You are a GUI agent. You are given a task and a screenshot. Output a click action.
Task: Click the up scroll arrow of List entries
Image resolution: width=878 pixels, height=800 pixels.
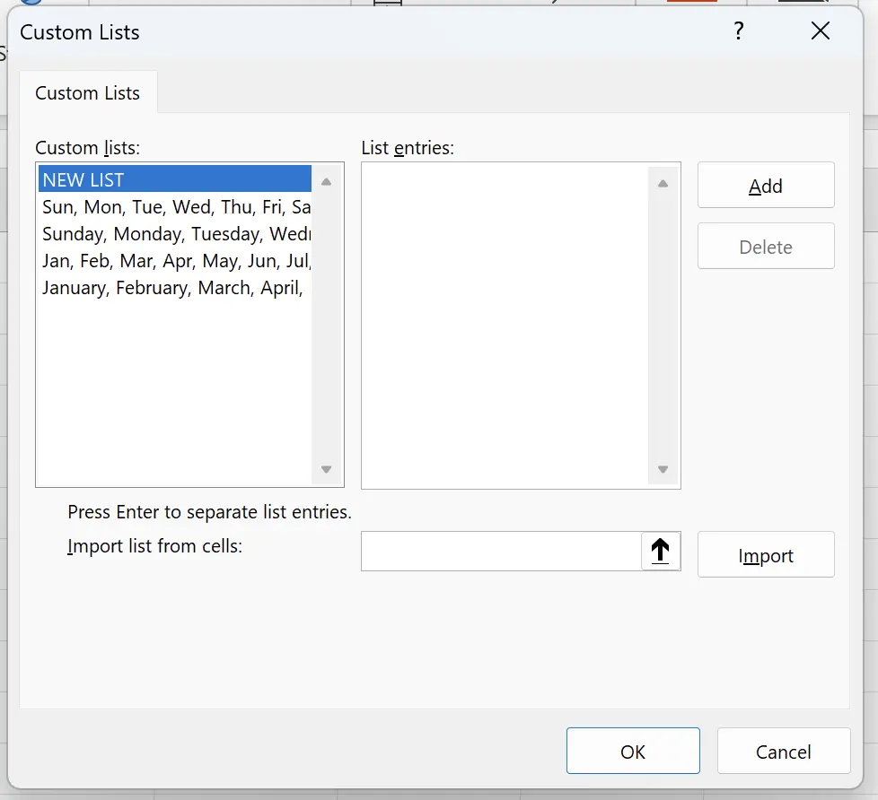coord(663,182)
